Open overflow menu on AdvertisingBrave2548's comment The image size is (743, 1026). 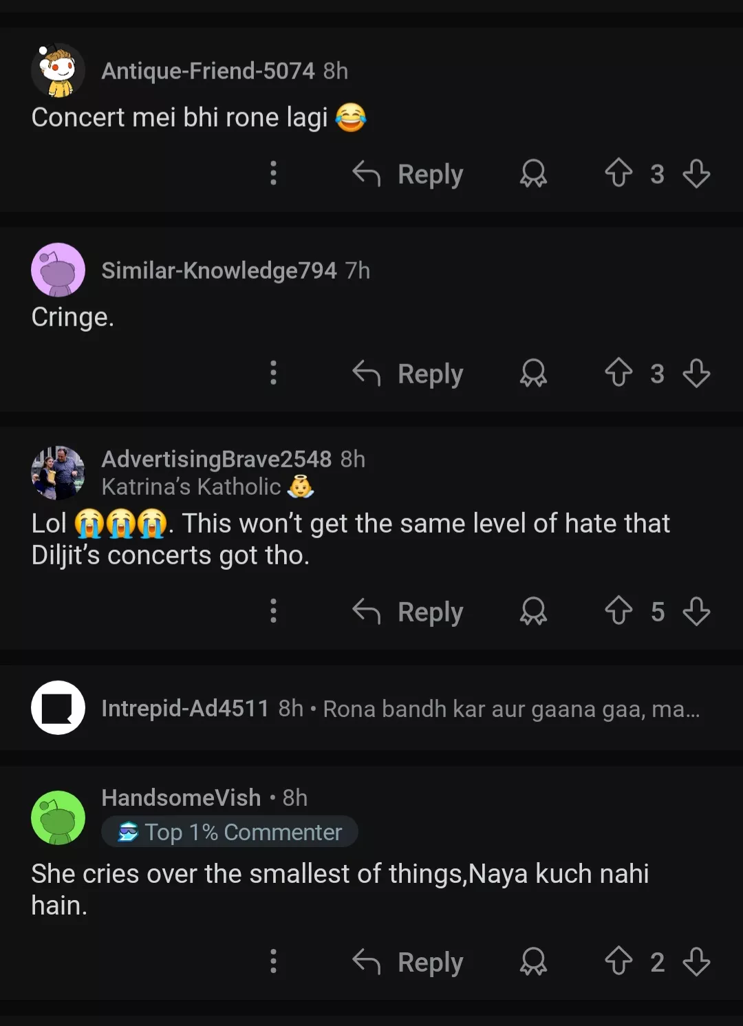click(x=273, y=611)
